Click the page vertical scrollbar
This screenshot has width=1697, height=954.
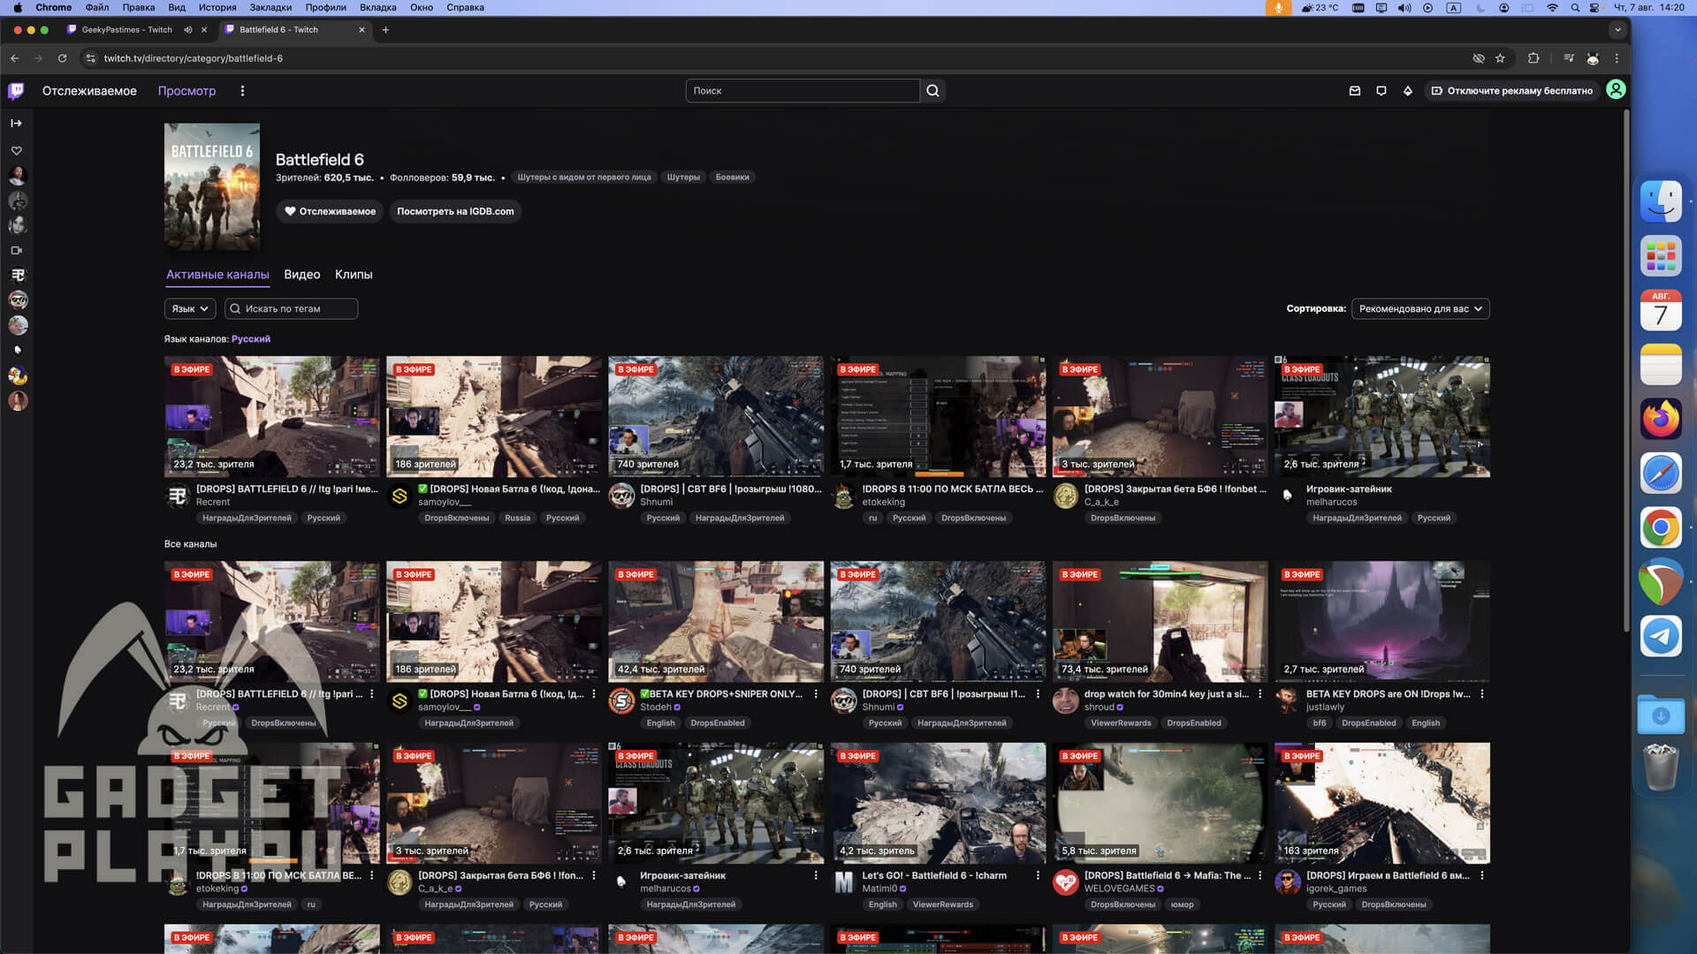tap(1626, 371)
